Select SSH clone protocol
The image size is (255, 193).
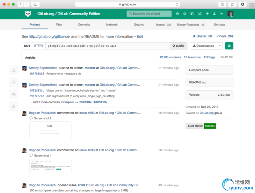click(x=27, y=46)
